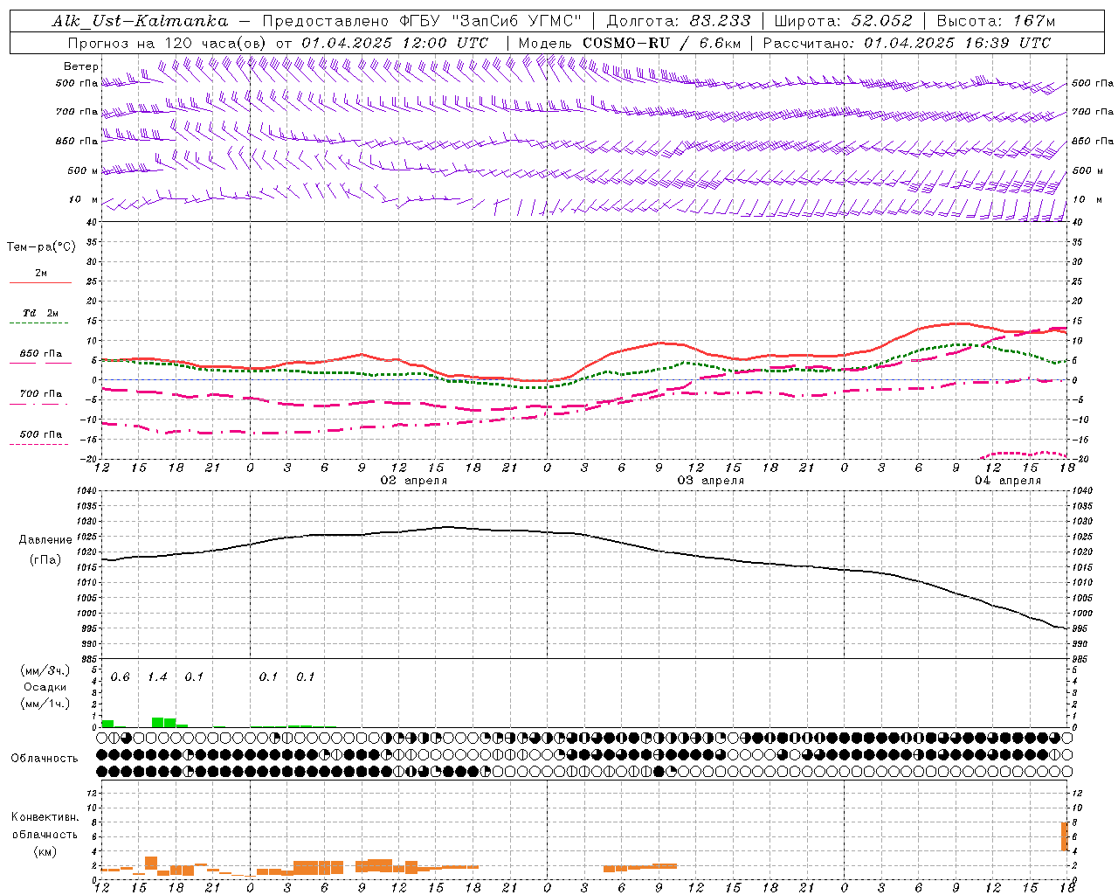Select the 1.4 precipitation total
Viewport: 1118px width, 895px height.
[x=157, y=677]
